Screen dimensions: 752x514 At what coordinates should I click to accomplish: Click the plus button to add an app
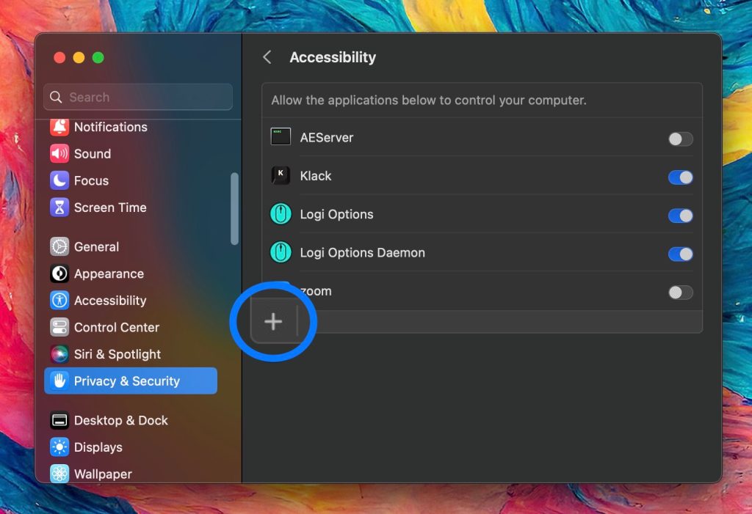coord(273,321)
